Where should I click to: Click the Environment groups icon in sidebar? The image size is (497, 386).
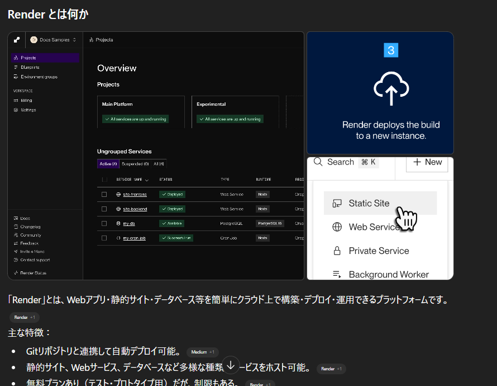(x=16, y=77)
